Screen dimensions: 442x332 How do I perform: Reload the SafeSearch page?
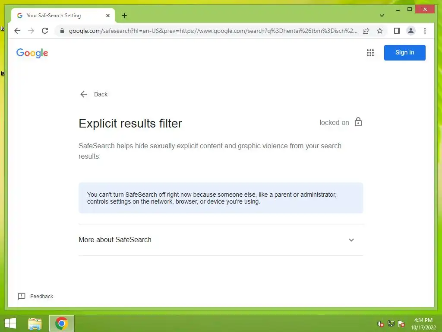tap(45, 31)
